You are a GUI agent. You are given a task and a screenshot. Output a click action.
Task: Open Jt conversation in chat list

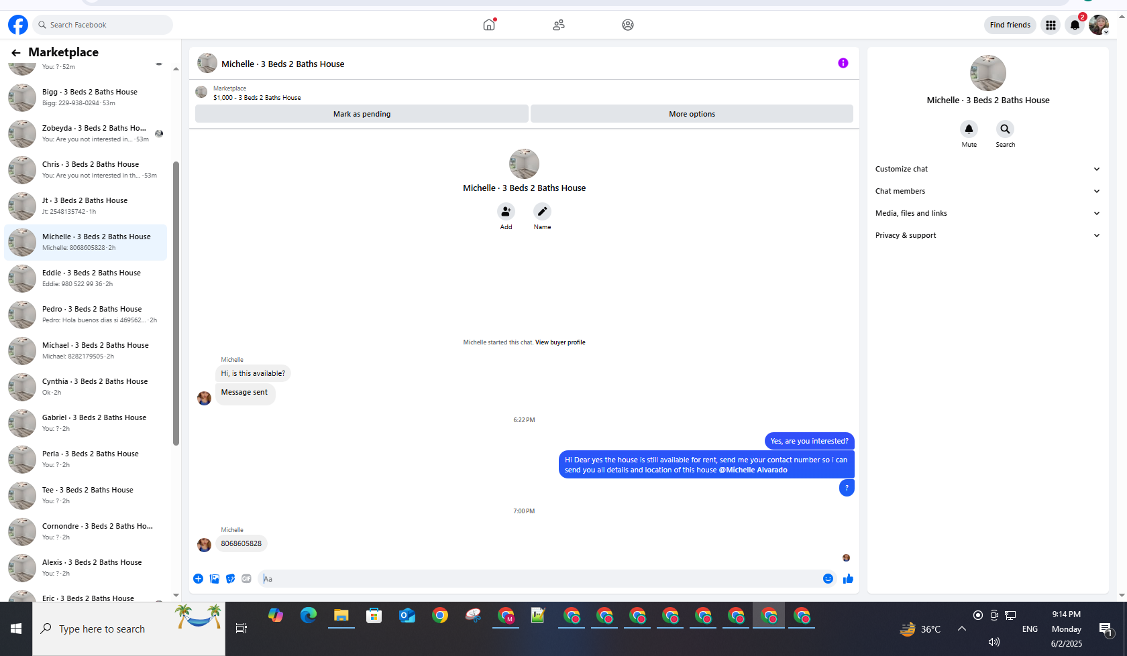coord(86,206)
